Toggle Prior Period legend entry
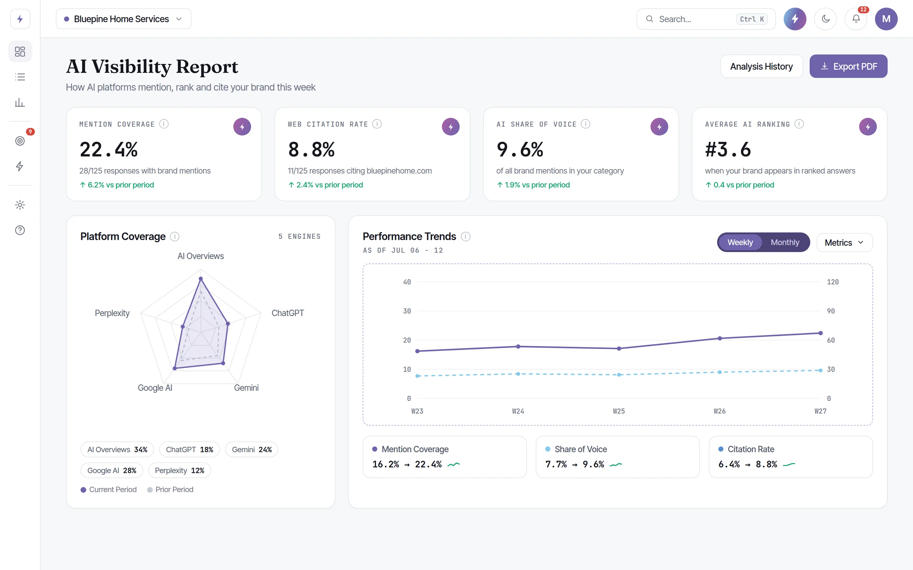This screenshot has width=913, height=570. coord(170,489)
